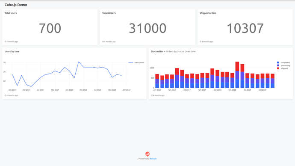
Task: Click the clock icon under Users by time
Action: coord(6,95)
